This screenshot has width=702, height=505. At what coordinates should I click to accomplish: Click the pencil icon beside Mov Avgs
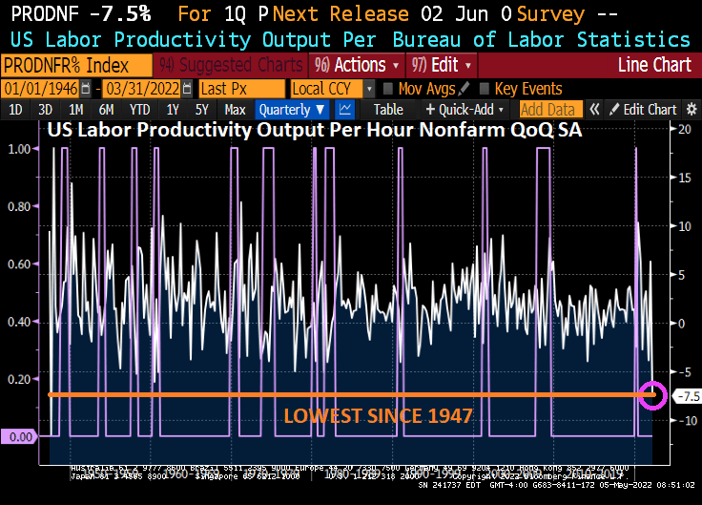tap(465, 88)
